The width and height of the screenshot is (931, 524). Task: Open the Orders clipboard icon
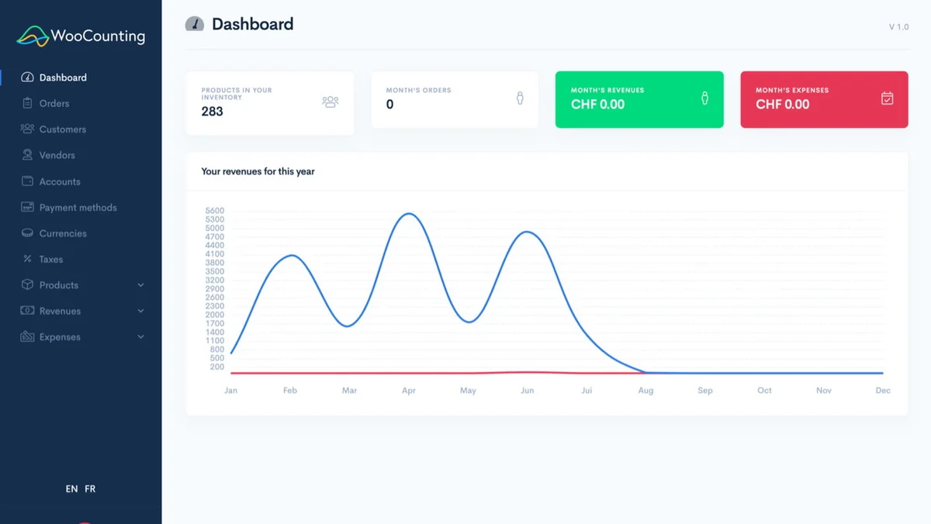coord(27,103)
